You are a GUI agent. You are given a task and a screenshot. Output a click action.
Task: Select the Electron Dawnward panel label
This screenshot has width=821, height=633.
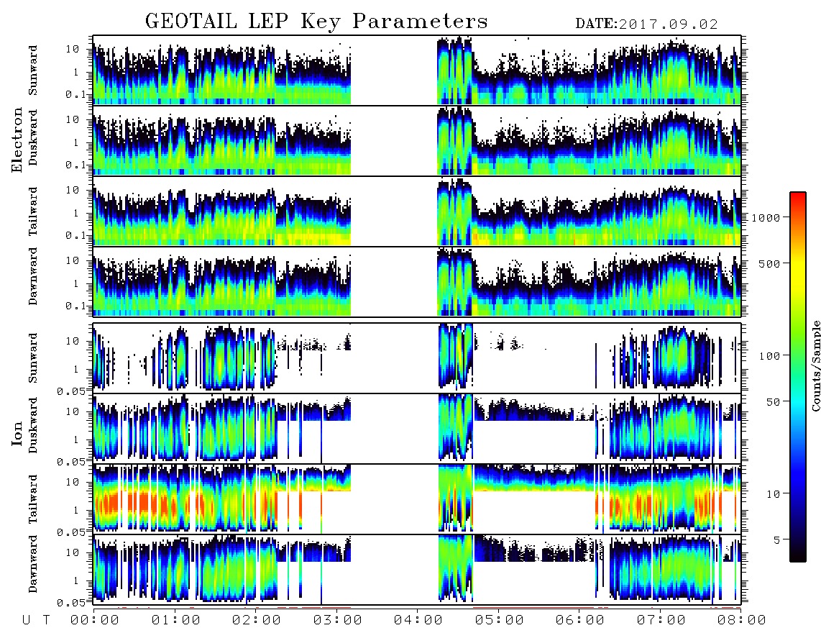tap(33, 277)
